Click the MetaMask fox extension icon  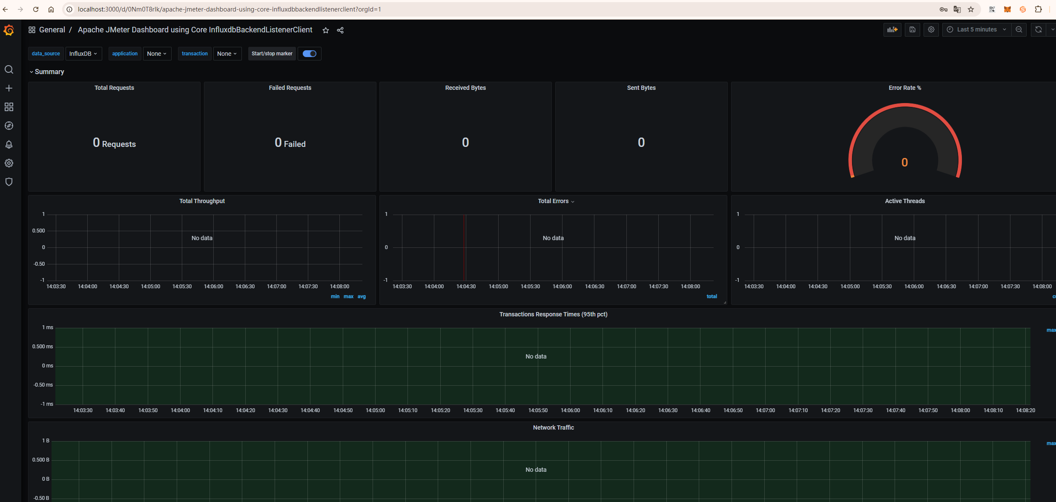tap(1007, 9)
